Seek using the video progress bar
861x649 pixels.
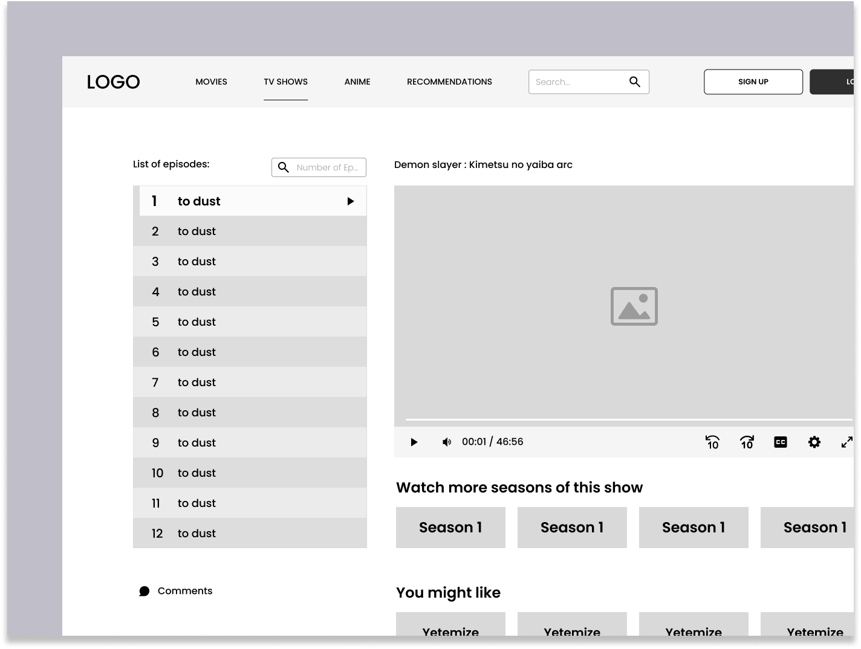(x=629, y=420)
